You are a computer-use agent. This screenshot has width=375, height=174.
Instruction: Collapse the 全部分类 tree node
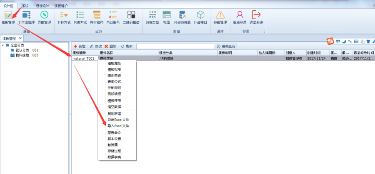(x=3, y=45)
